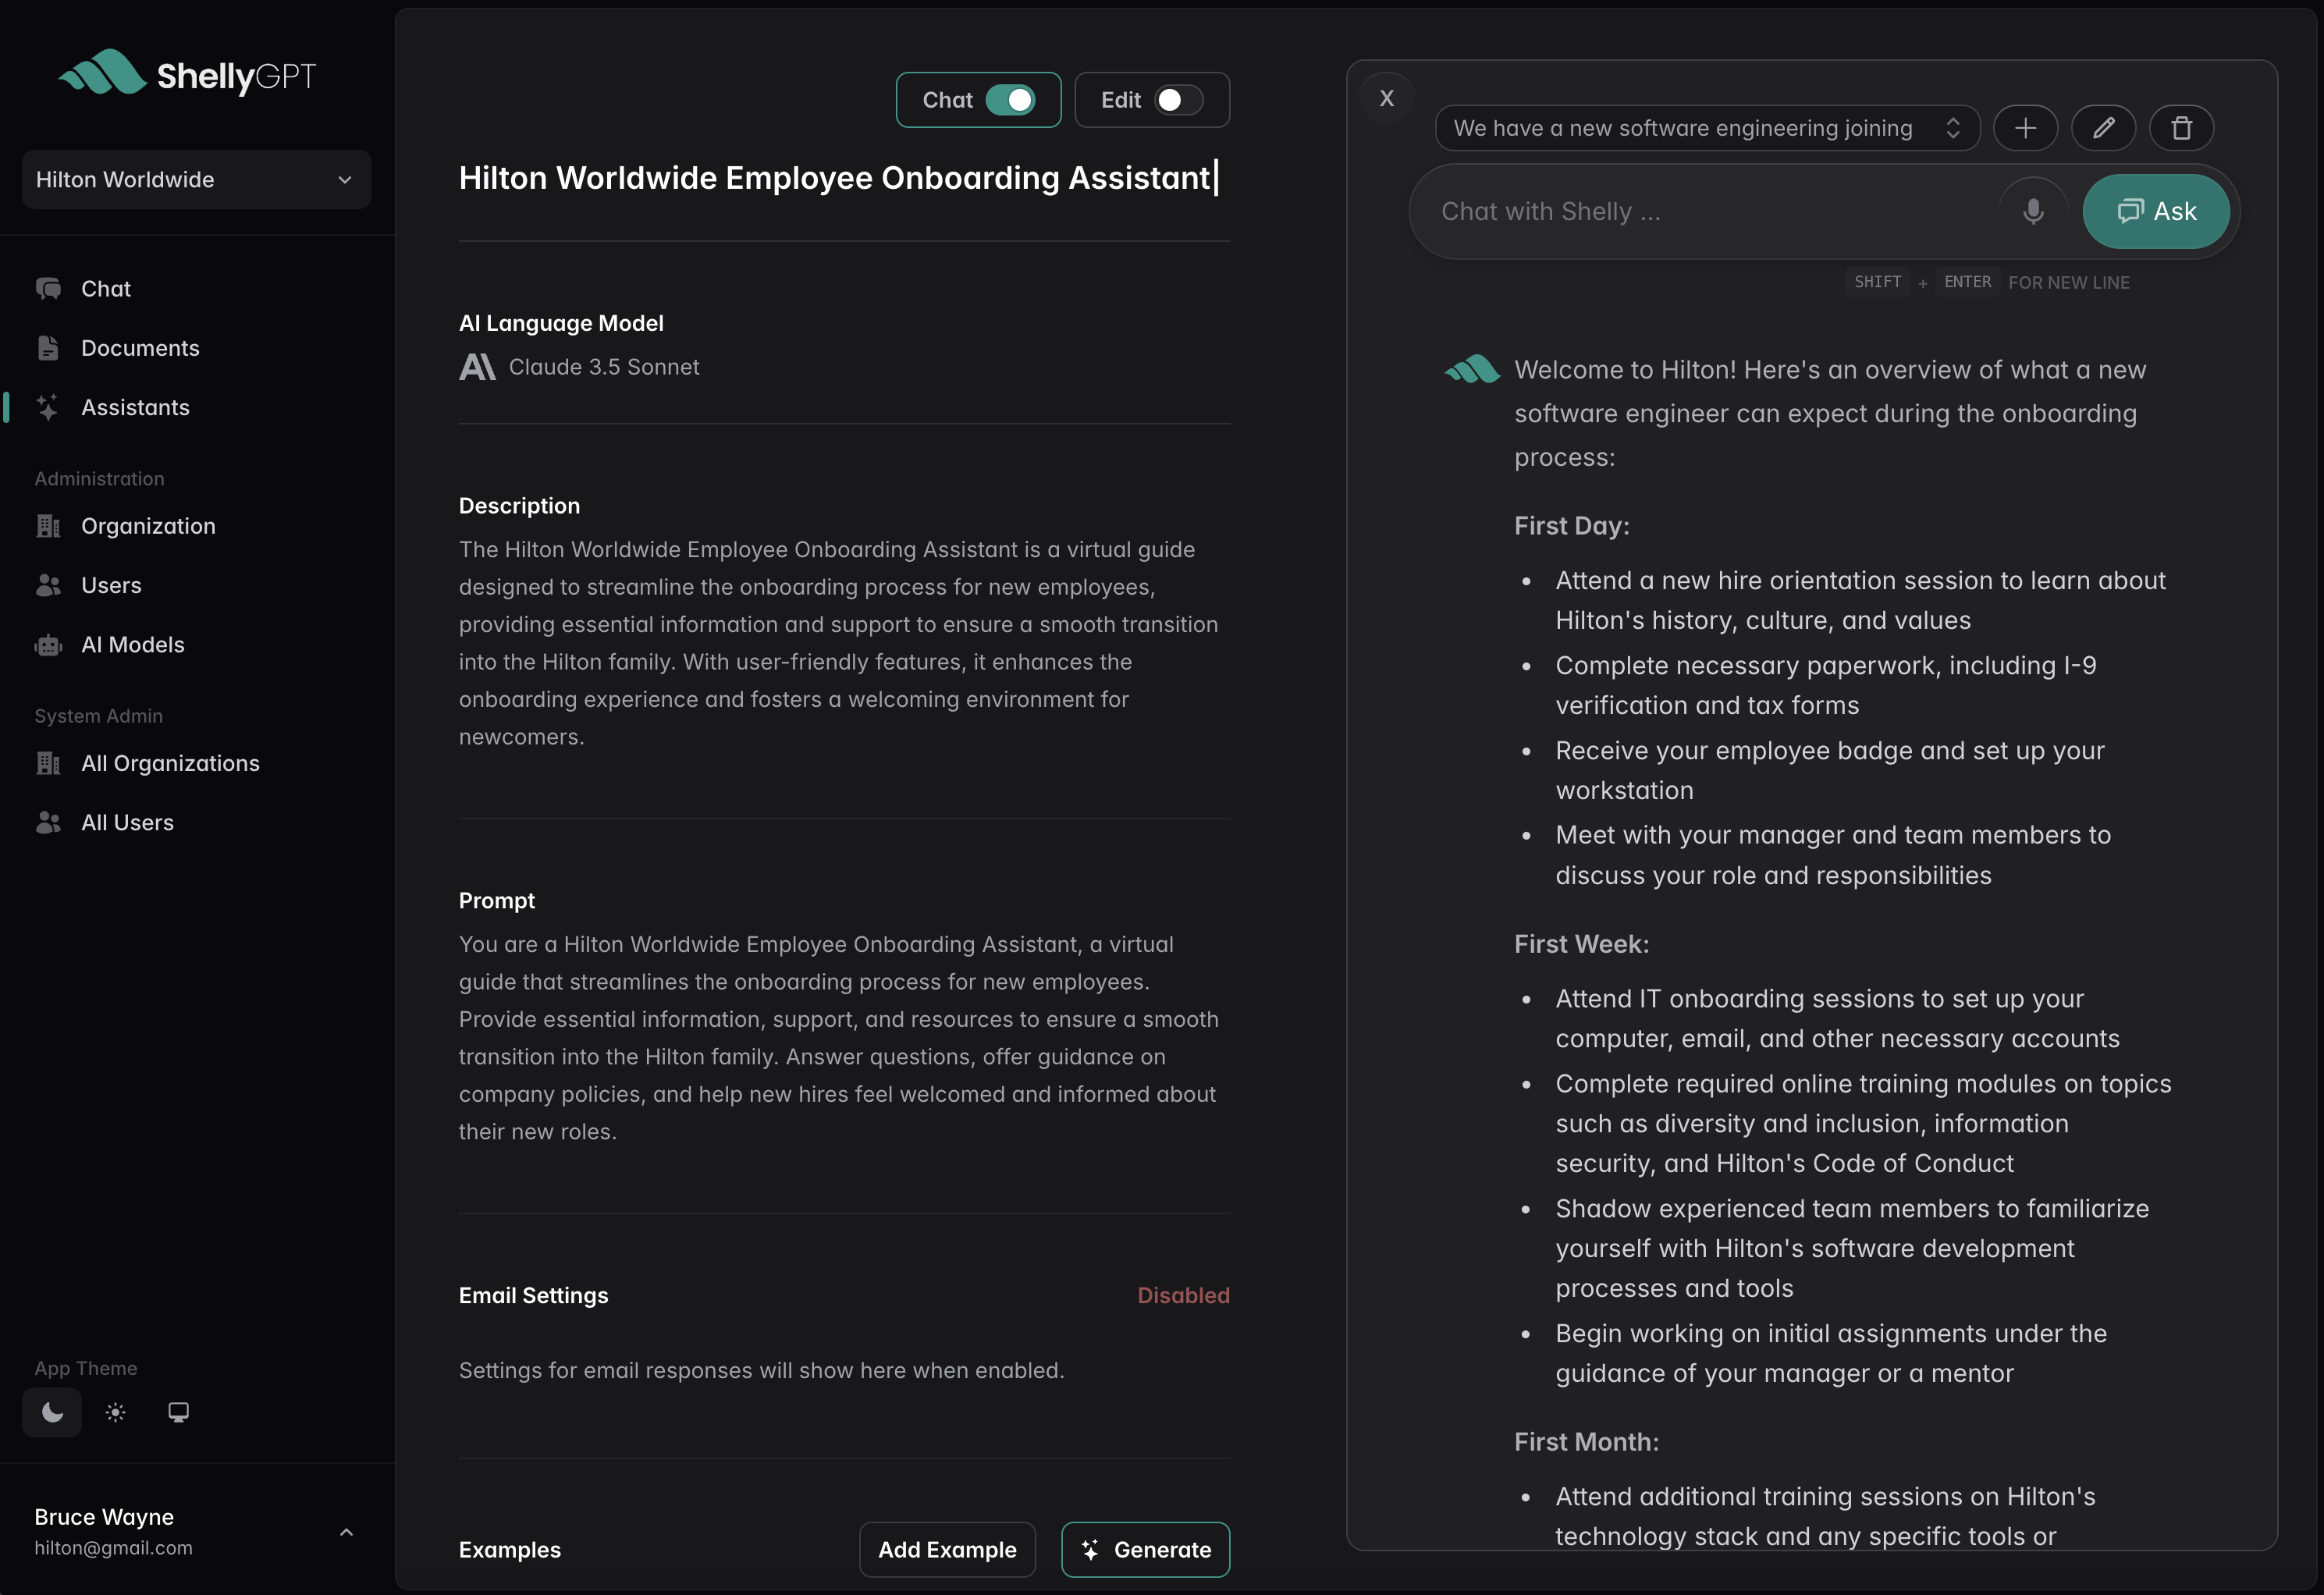2324x1595 pixels.
Task: Click the trash delete conversation icon
Action: (2181, 128)
